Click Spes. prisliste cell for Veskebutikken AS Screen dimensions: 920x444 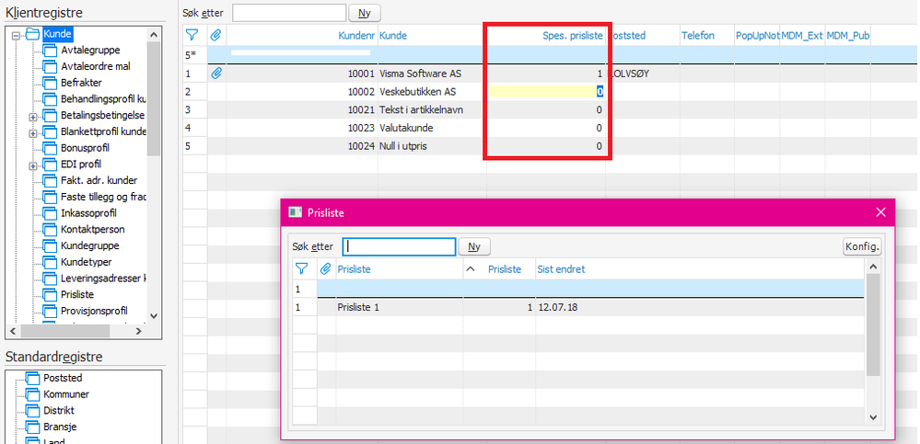[546, 92]
